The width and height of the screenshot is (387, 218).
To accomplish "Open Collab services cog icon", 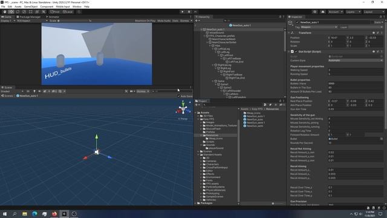I will coord(314,12).
